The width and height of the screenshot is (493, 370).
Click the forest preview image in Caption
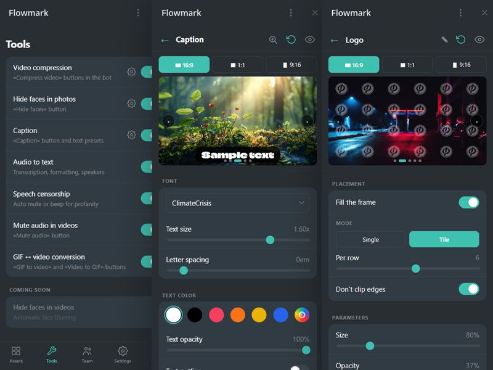(238, 121)
